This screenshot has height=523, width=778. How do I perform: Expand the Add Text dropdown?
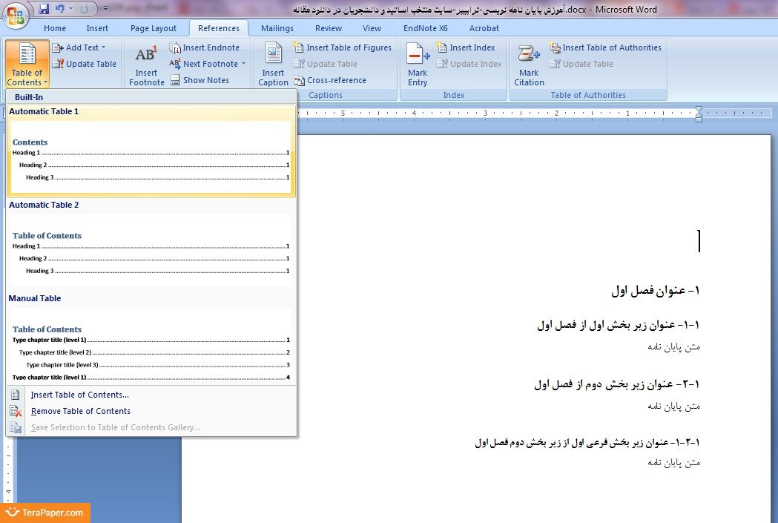coord(103,47)
